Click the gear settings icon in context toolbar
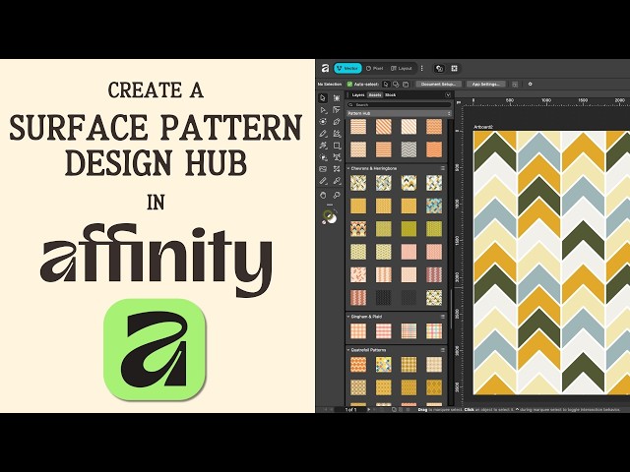Screen dimensions: 630x472 [x=530, y=84]
